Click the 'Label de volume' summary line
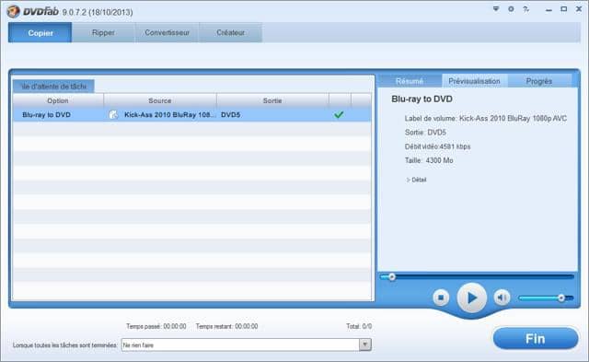 click(x=486, y=119)
